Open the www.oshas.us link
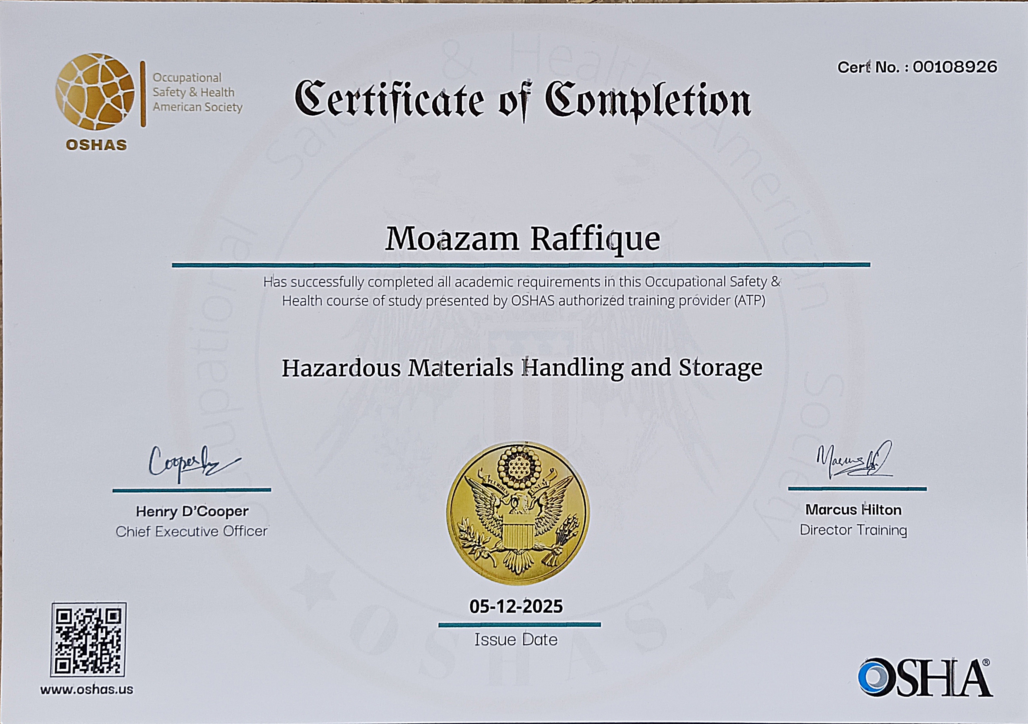Image resolution: width=1028 pixels, height=724 pixels. [x=87, y=690]
